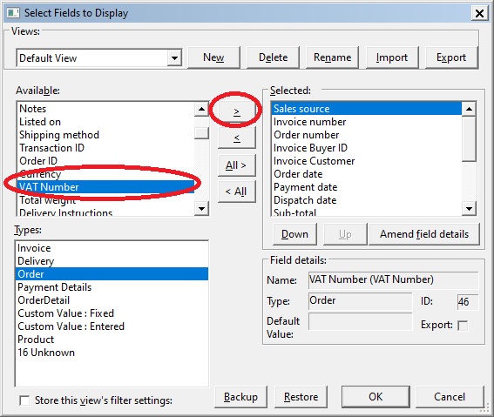494x417 pixels.
Task: Click the Selected list scroll up arrow
Action: coord(469,110)
